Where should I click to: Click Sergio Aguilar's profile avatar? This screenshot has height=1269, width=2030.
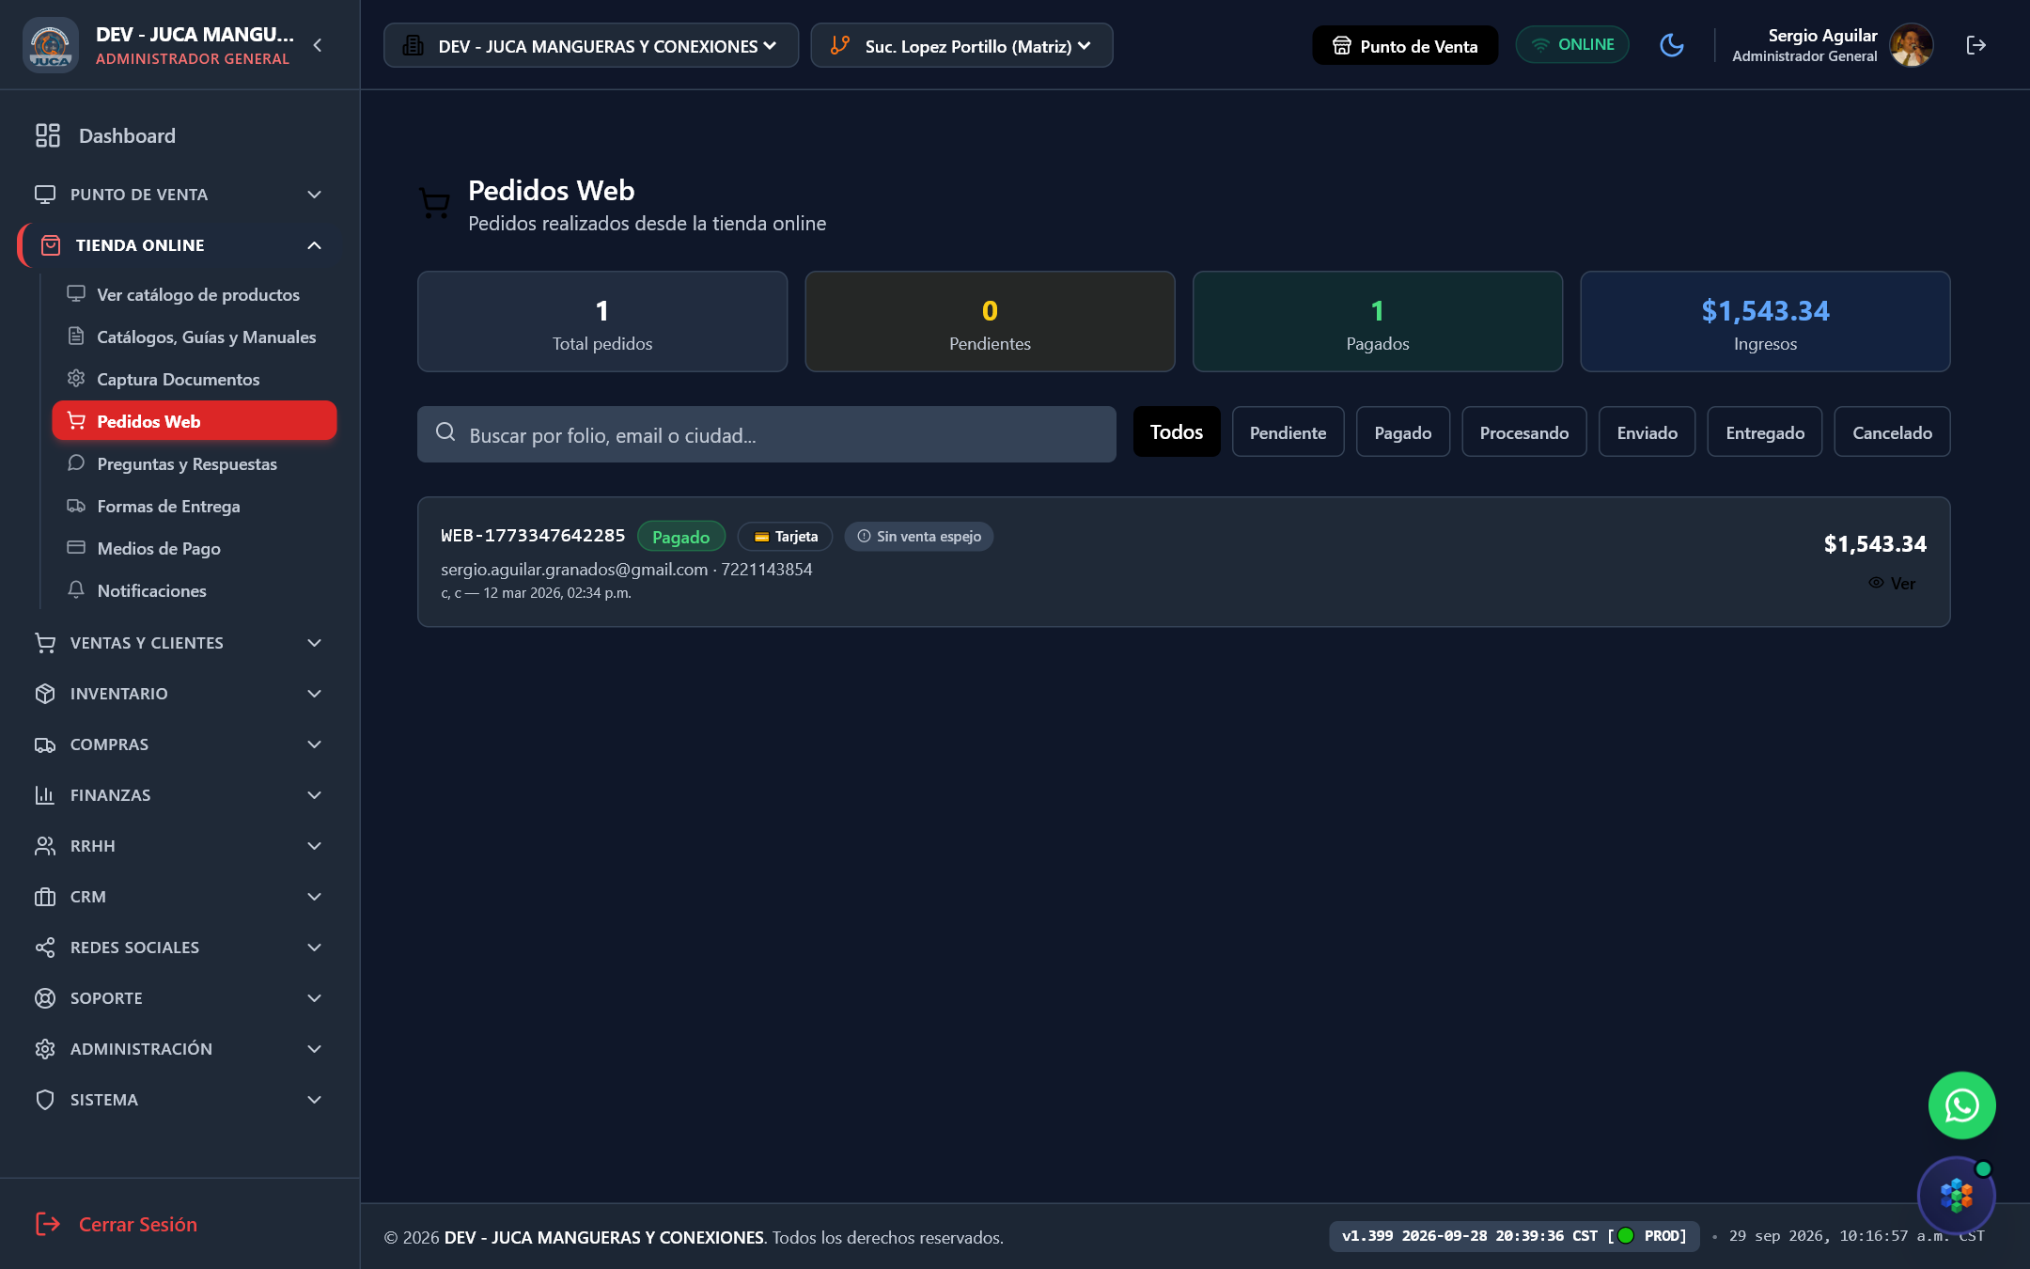(1911, 45)
